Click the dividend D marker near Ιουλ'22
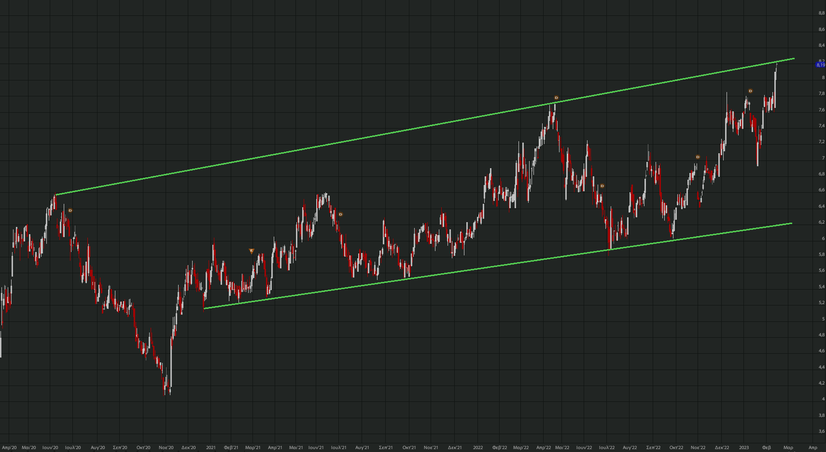The image size is (826, 452). point(602,186)
